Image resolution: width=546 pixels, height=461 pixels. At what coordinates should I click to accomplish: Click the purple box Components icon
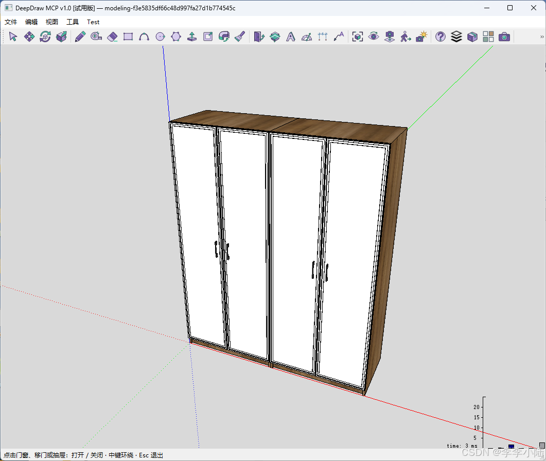click(472, 37)
